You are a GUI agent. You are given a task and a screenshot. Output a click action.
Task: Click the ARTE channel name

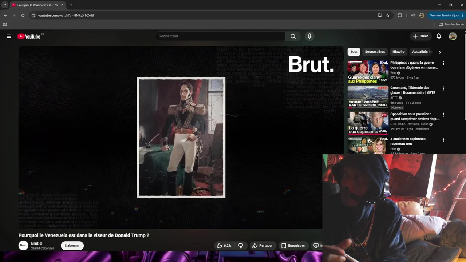click(394, 98)
